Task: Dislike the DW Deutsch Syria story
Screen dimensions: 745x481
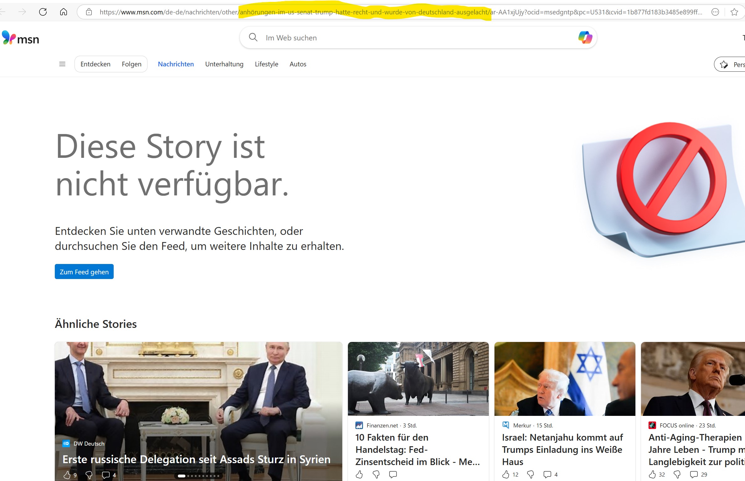Action: pos(89,475)
